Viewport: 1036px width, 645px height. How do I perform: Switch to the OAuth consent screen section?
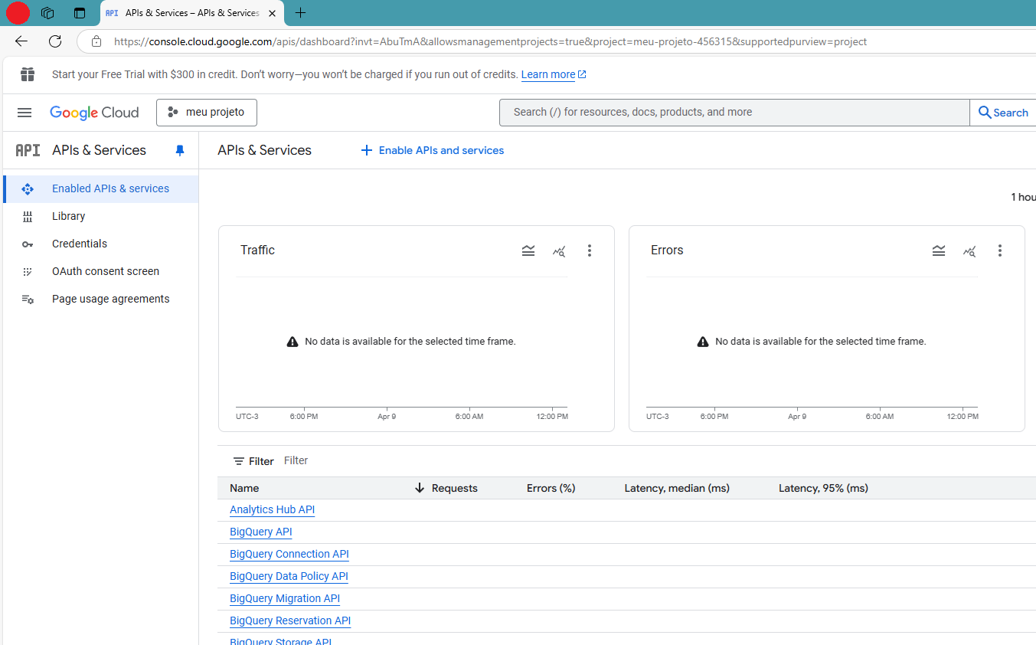coord(105,270)
